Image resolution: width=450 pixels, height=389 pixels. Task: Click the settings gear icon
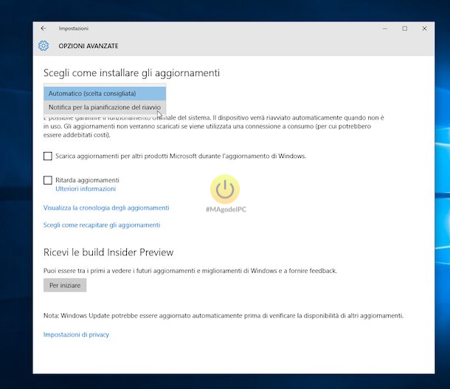(44, 46)
